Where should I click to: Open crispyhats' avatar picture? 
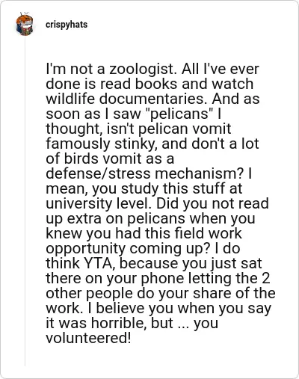(x=25, y=24)
